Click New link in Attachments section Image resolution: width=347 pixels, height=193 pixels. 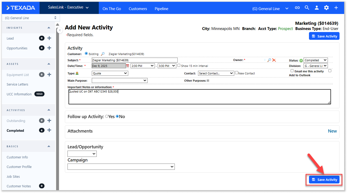pos(332,131)
